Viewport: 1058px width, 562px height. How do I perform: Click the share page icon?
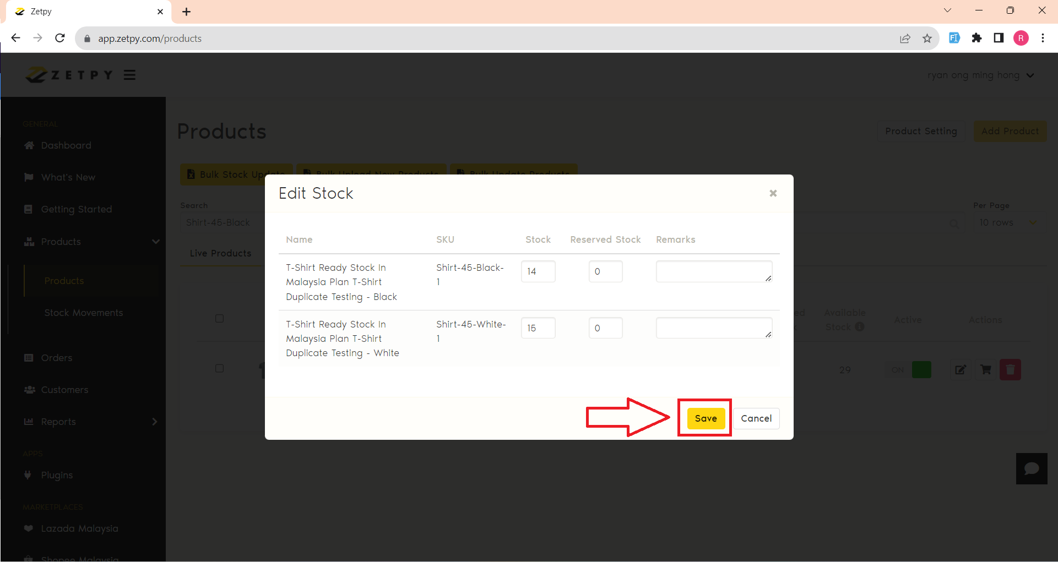(905, 39)
